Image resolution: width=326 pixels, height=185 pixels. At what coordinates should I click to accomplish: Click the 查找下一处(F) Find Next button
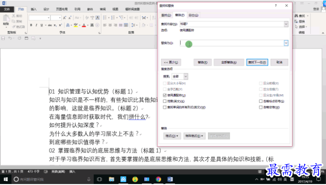[257, 62]
